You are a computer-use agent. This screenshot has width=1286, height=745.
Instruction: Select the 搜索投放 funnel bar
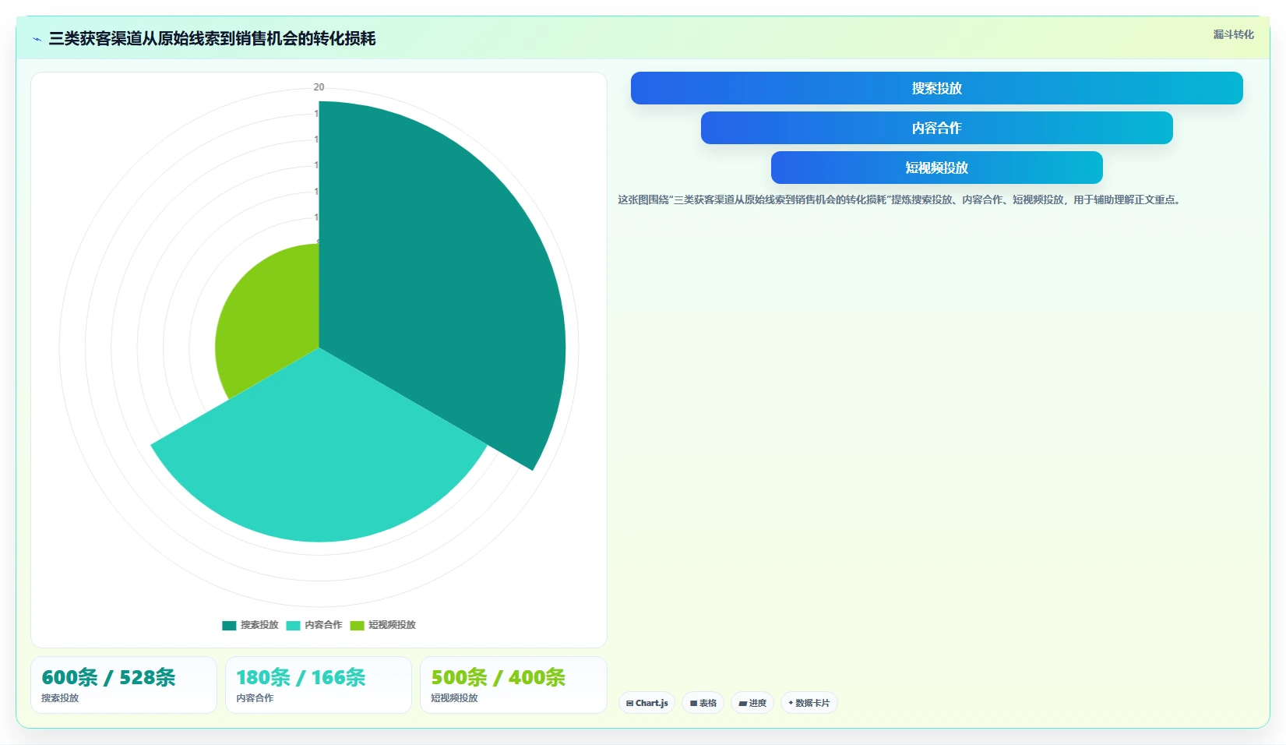coord(936,88)
